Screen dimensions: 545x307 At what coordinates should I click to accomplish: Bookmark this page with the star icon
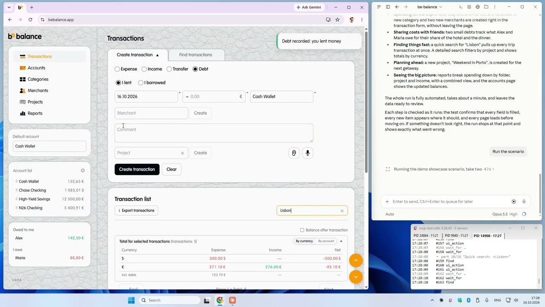pyautogui.click(x=337, y=20)
